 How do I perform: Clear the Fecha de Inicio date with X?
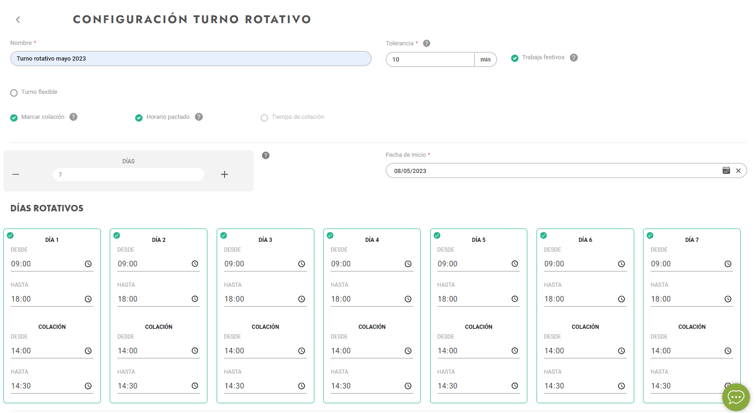738,171
